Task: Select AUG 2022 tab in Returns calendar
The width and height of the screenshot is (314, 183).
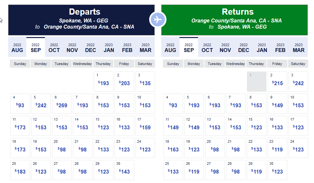Action: (x=170, y=47)
